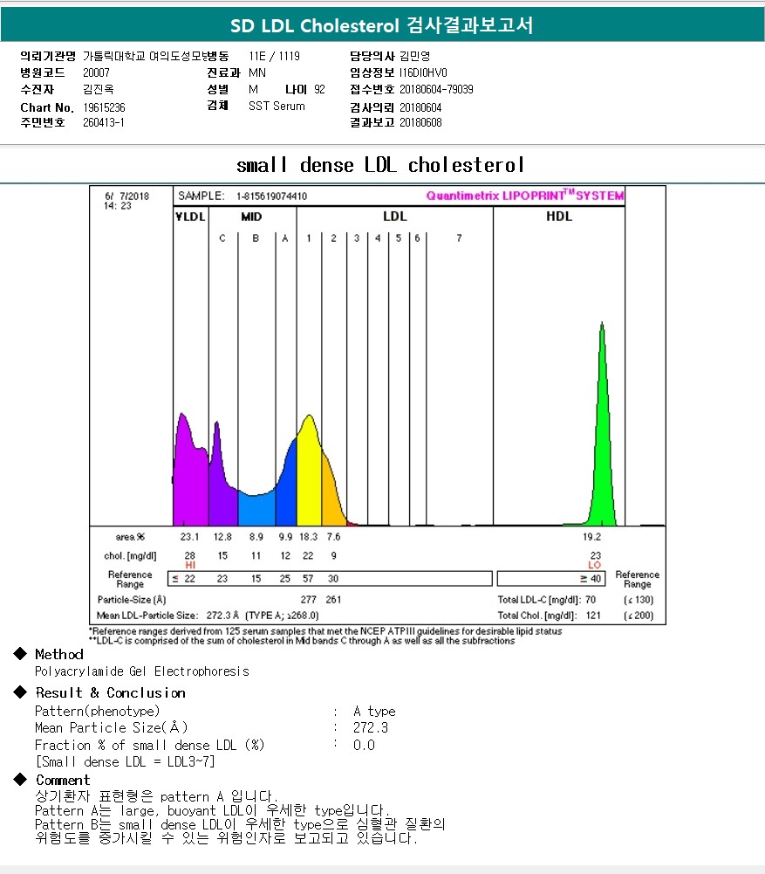Image resolution: width=765 pixels, height=874 pixels.
Task: Click heading 'small dense LDL cholesterol'
Action: coord(380,165)
